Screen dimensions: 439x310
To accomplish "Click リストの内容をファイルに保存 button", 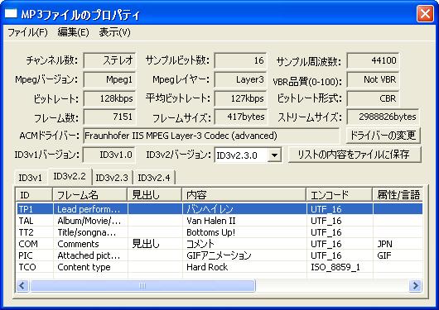I will 355,155.
